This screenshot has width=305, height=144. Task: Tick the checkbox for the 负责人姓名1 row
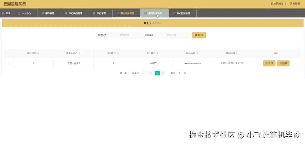click(x=9, y=63)
